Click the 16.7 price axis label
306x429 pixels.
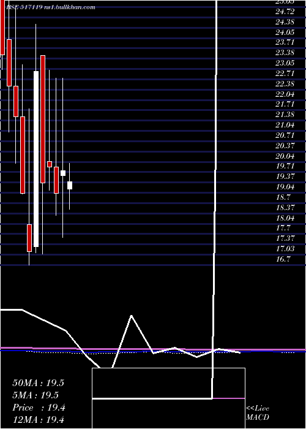click(283, 259)
